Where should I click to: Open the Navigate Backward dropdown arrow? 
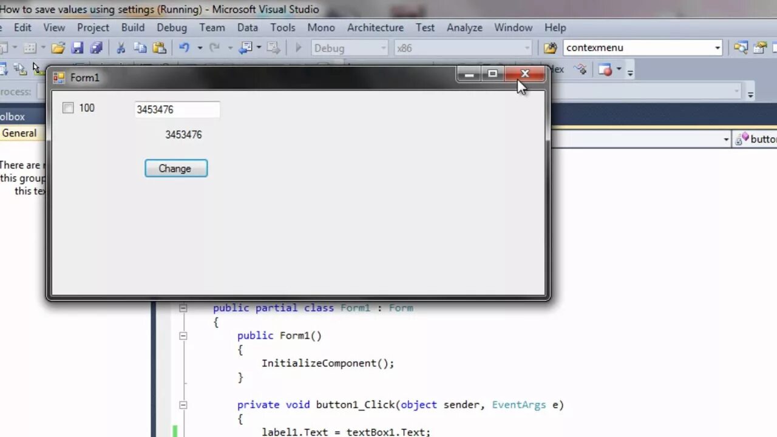[x=259, y=48]
